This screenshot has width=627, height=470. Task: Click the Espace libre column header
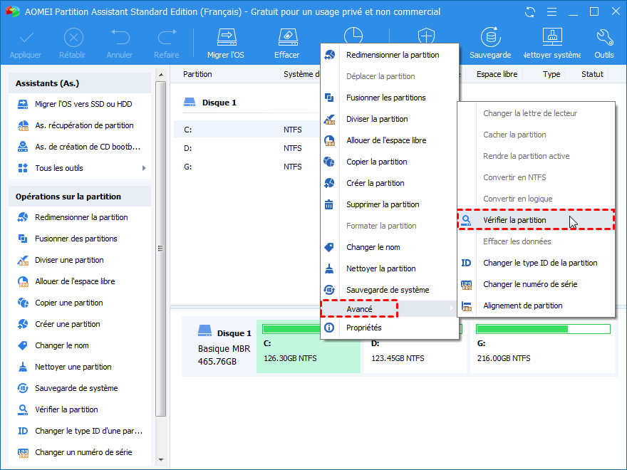497,74
